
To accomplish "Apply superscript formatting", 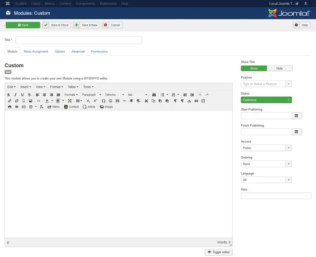I will click(x=95, y=101).
